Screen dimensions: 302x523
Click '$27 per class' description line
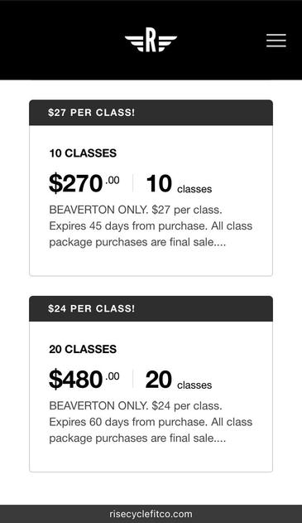[136, 210]
